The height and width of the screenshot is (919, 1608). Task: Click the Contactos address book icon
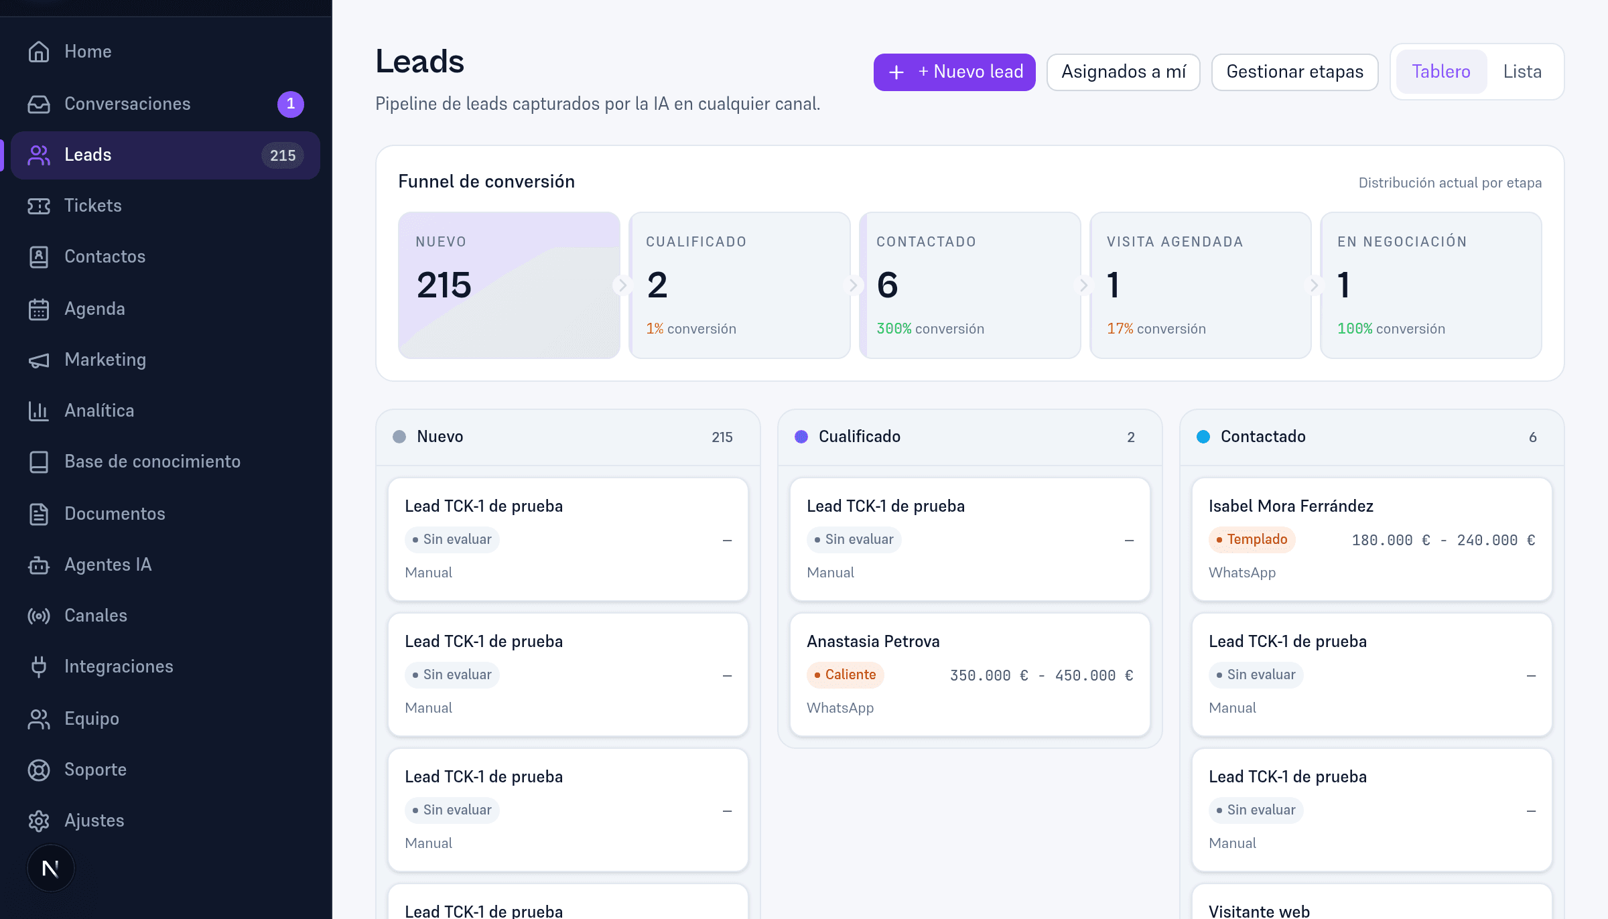click(x=39, y=257)
